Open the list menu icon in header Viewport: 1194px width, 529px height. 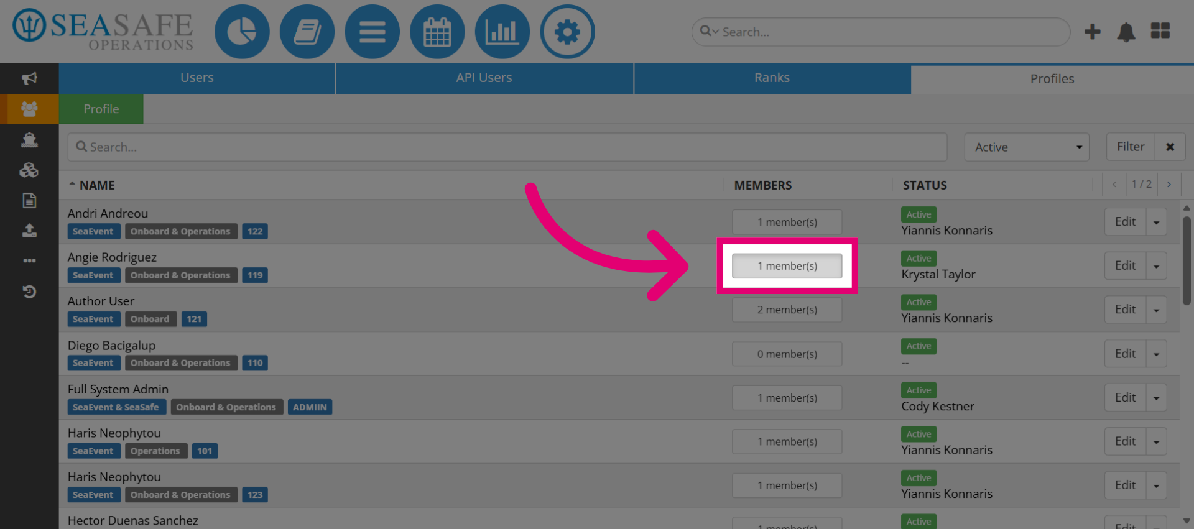tap(372, 32)
